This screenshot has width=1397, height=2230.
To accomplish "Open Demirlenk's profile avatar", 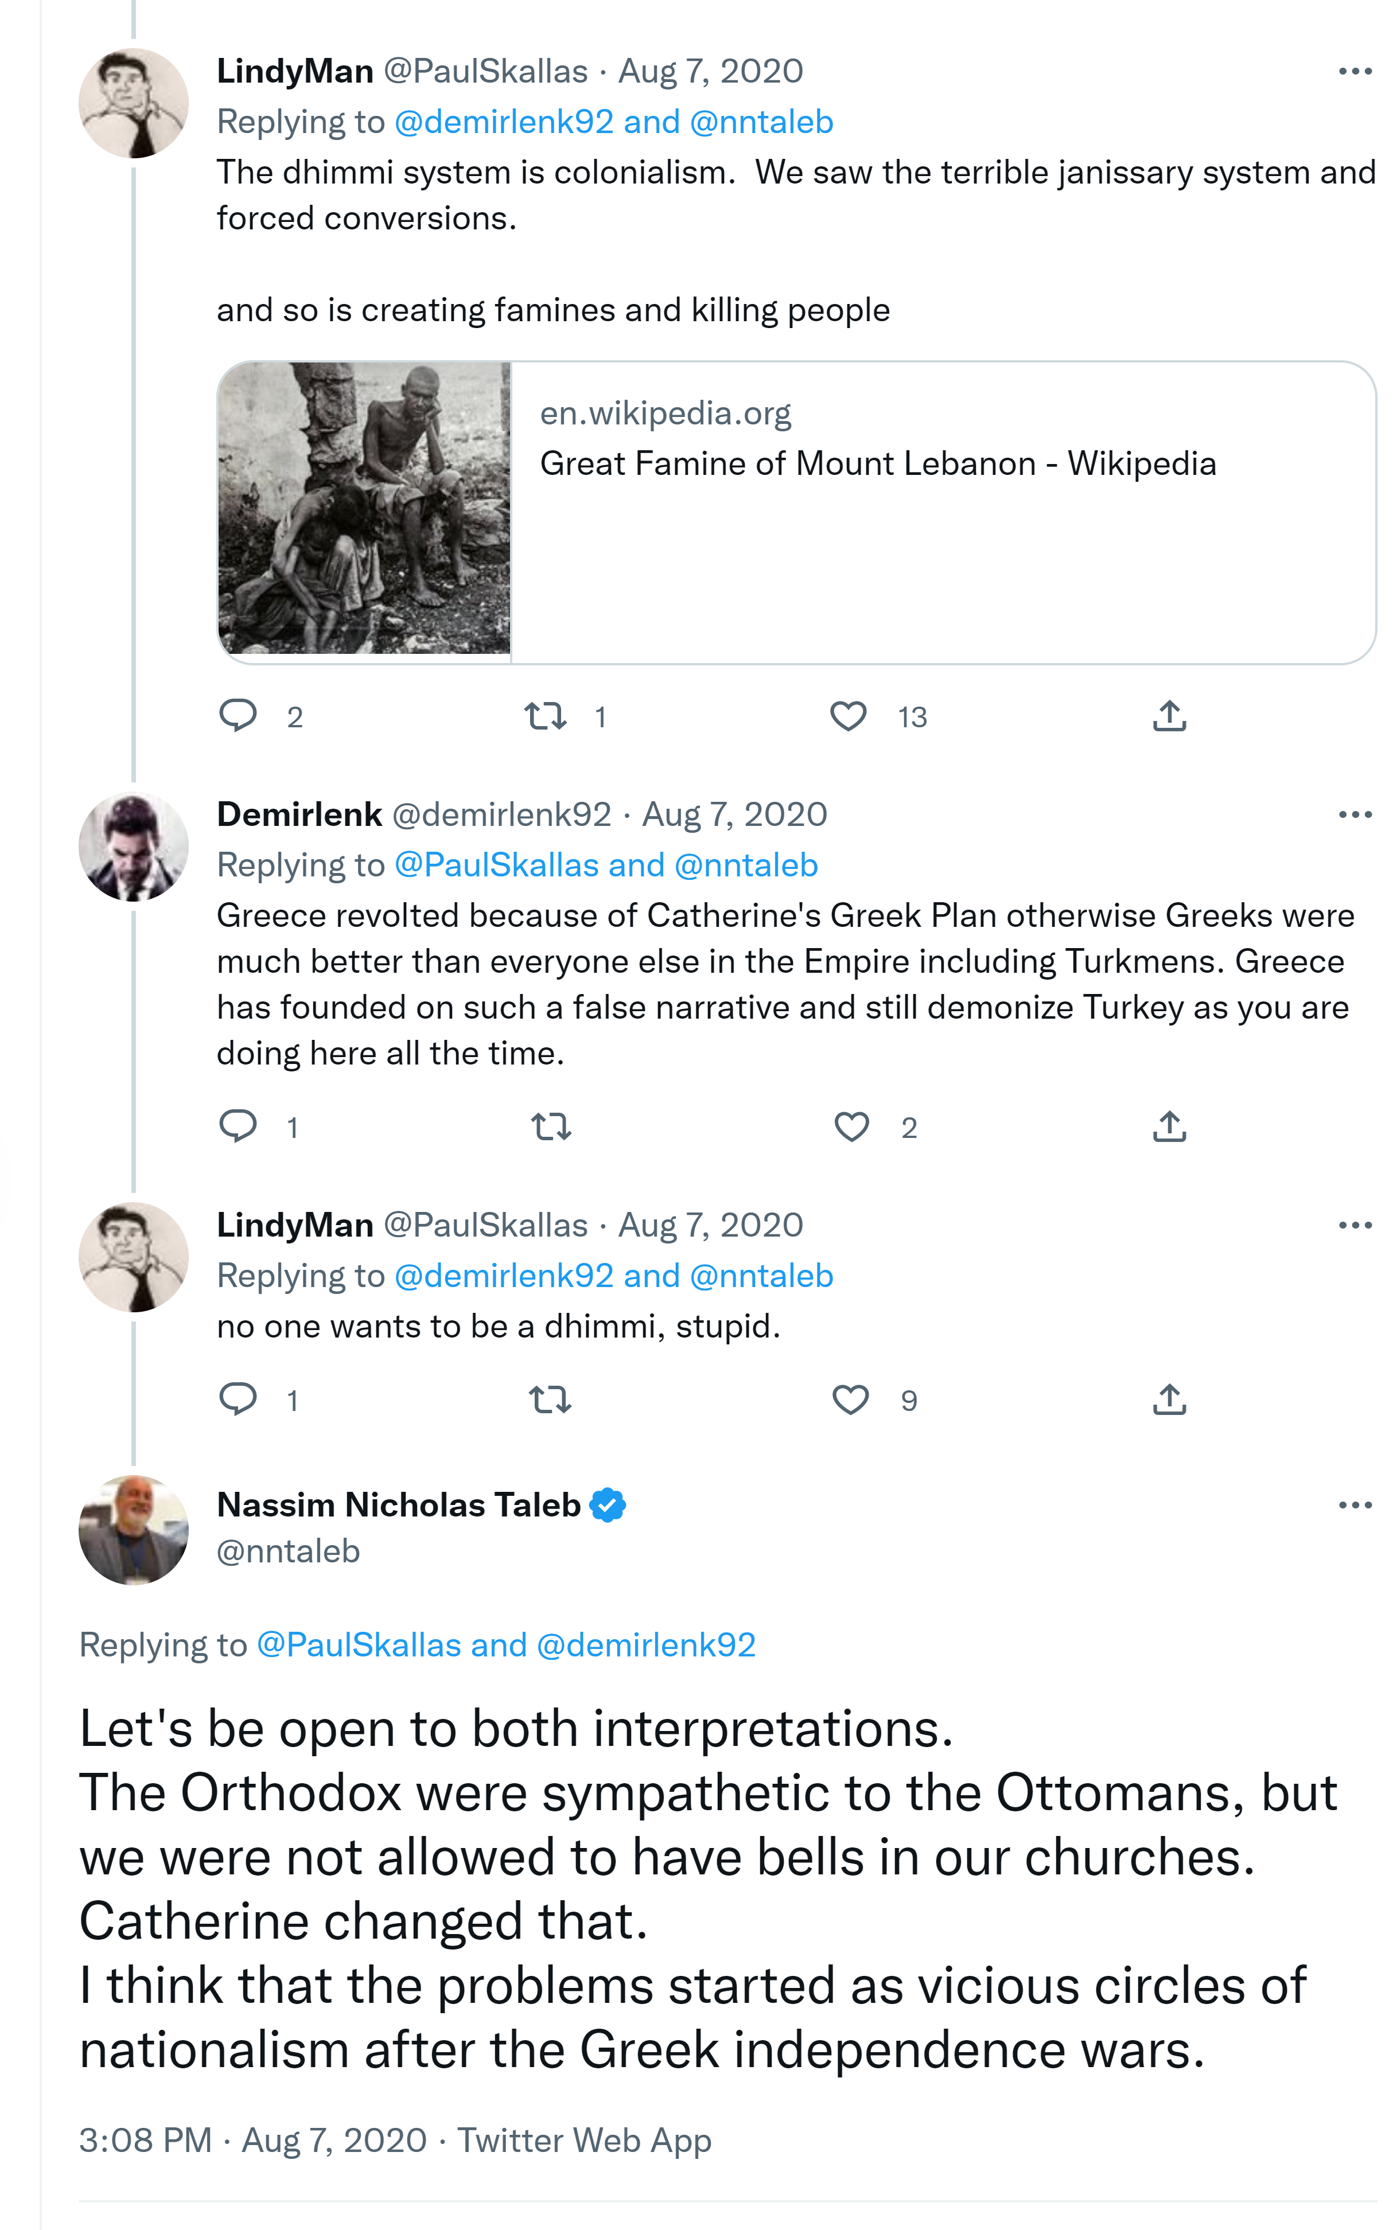I will point(134,847).
